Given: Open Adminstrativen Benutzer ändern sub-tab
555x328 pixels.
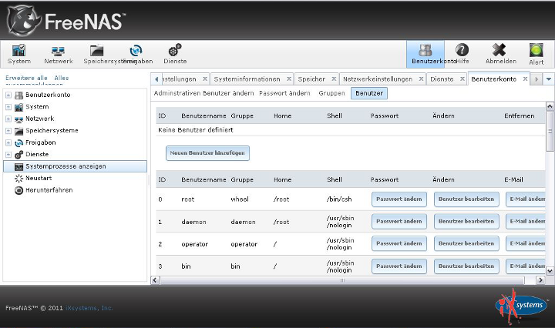Looking at the screenshot, I should 203,93.
